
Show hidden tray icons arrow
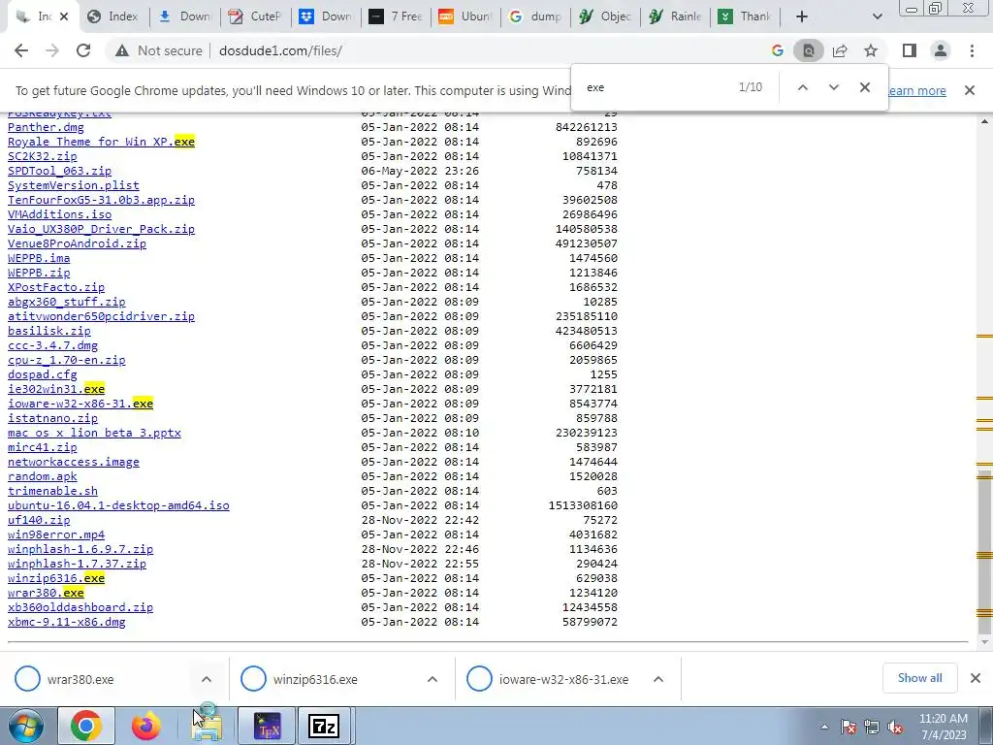[824, 728]
